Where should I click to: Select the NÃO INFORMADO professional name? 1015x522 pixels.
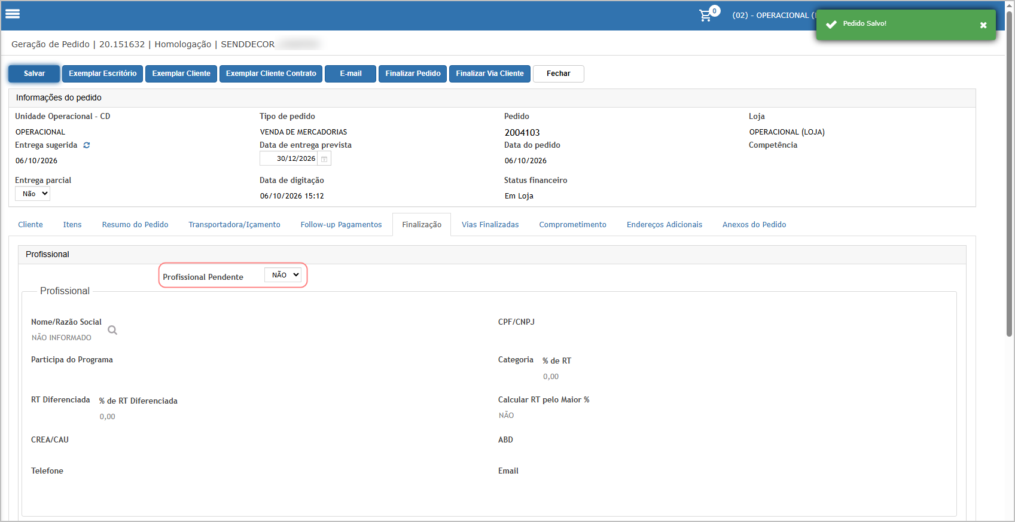[62, 338]
